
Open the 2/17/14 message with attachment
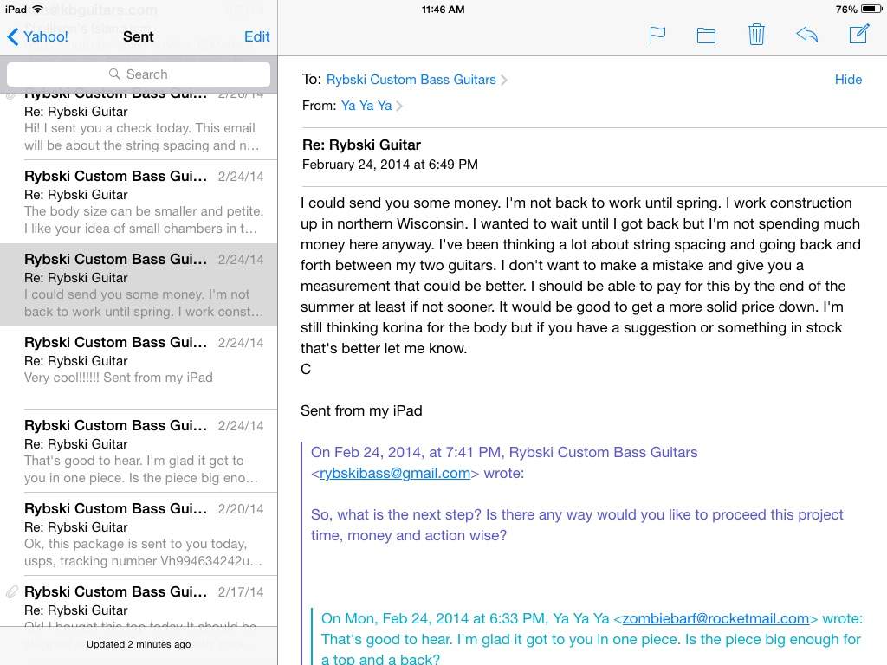pyautogui.click(x=139, y=601)
